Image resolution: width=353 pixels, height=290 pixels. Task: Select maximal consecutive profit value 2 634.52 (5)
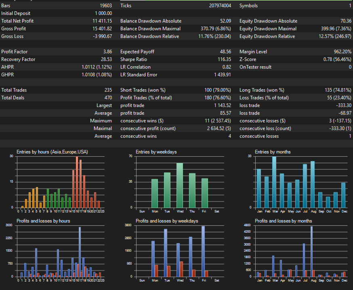click(x=219, y=128)
